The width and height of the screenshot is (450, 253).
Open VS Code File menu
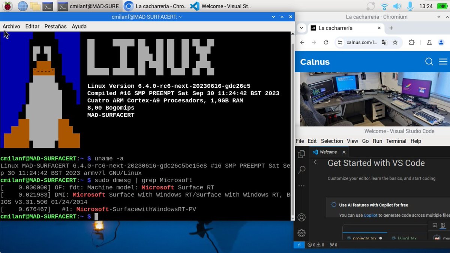tap(300, 141)
